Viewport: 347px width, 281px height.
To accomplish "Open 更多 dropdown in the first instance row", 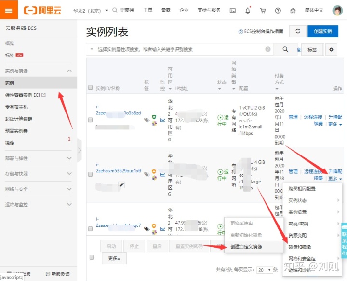I will [335, 124].
